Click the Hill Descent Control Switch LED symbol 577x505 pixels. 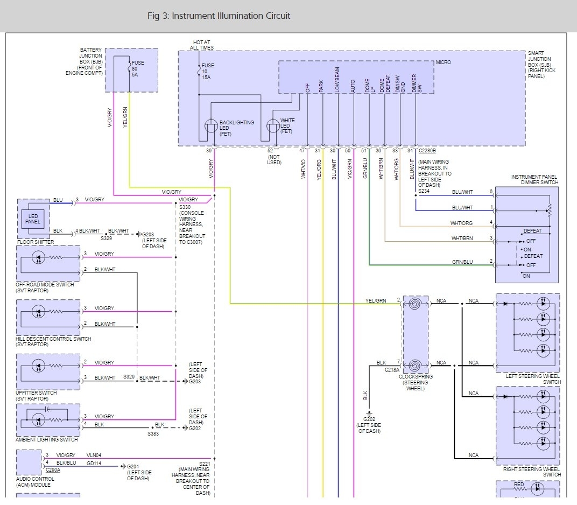pos(39,312)
